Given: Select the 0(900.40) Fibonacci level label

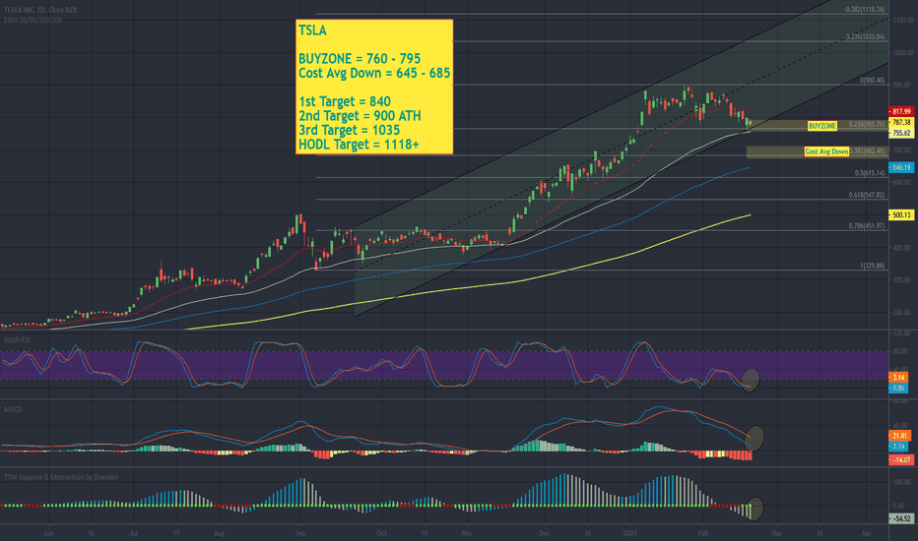Looking at the screenshot, I should pos(872,81).
